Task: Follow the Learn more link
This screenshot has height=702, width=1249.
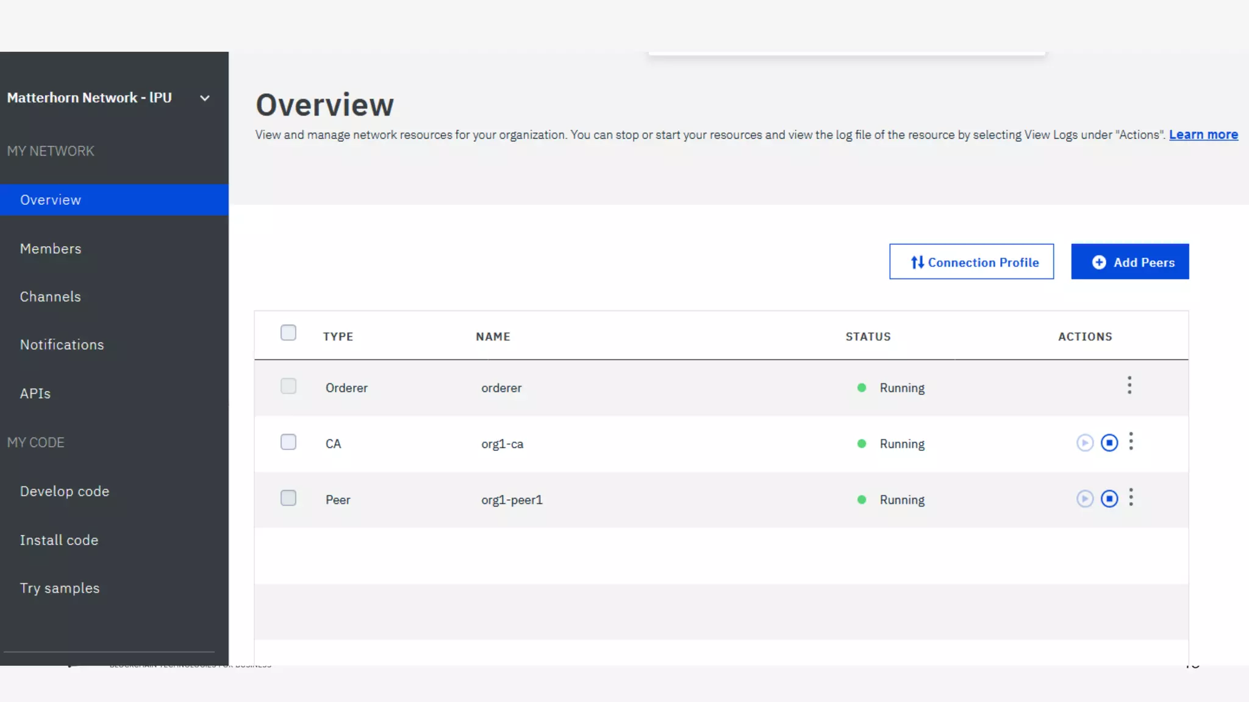Action: [1203, 135]
